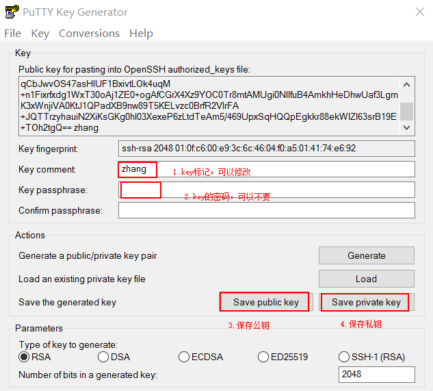This screenshot has height=391, width=433.
Task: Open the Conversions menu
Action: pos(89,34)
